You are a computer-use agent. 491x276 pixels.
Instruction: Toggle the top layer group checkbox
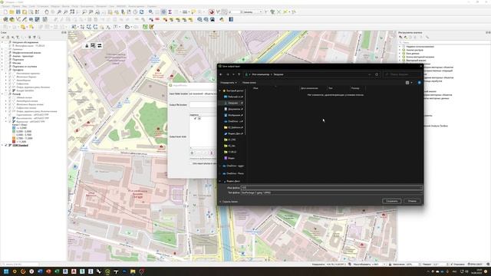6,42
